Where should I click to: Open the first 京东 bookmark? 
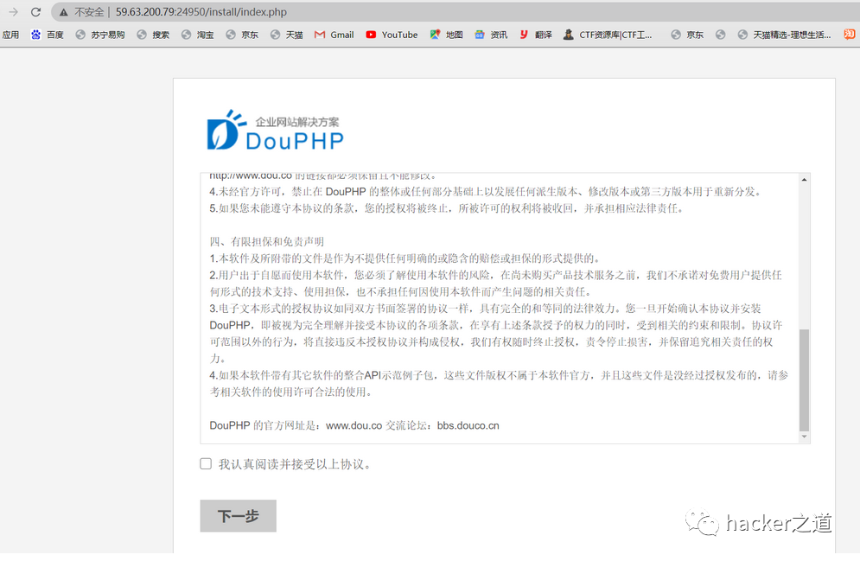[x=242, y=35]
